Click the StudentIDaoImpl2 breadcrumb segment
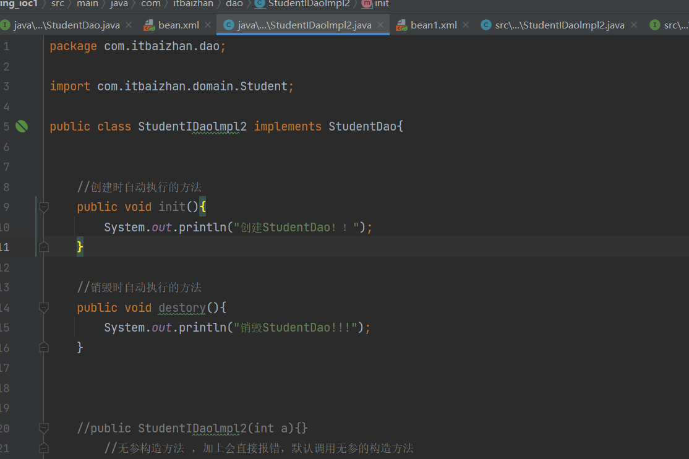Viewport: 689px width, 459px height. pos(309,4)
